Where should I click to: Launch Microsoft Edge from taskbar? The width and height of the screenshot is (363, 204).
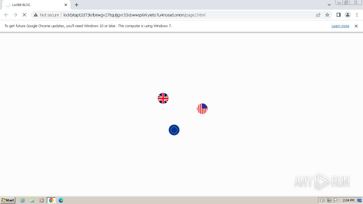[61, 200]
